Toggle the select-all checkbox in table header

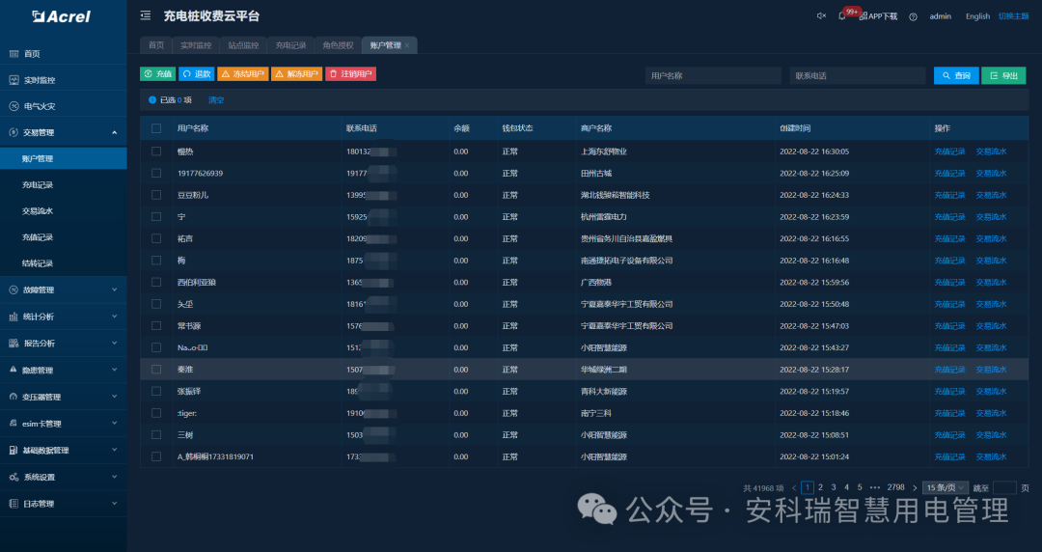[156, 128]
